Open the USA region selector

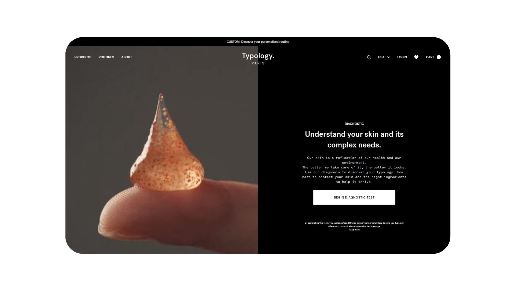384,57
